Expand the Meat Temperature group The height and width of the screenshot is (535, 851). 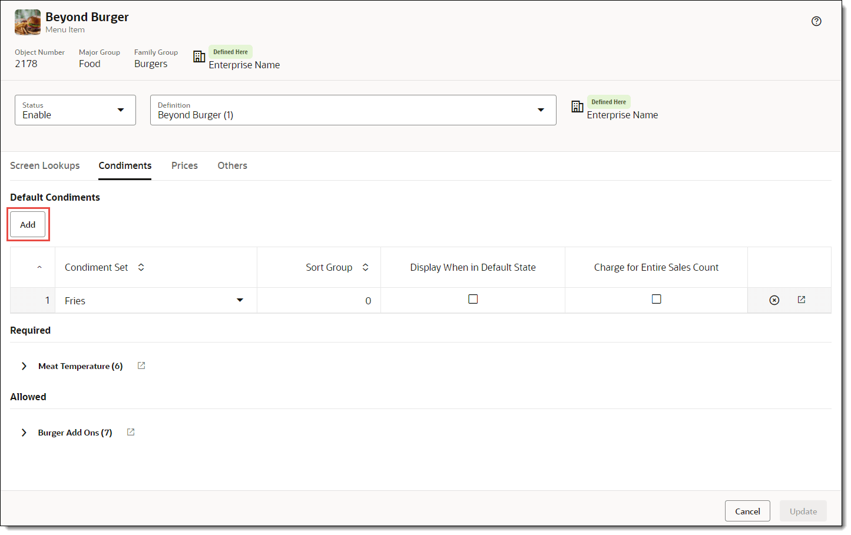[24, 366]
